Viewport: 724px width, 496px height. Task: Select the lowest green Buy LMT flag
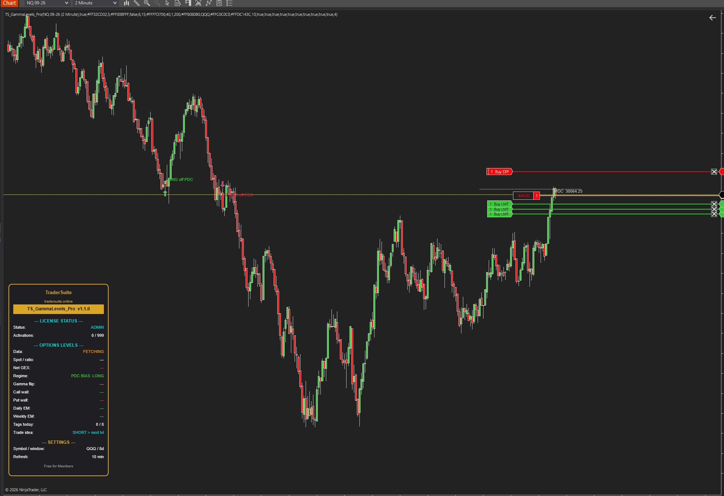pyautogui.click(x=499, y=214)
